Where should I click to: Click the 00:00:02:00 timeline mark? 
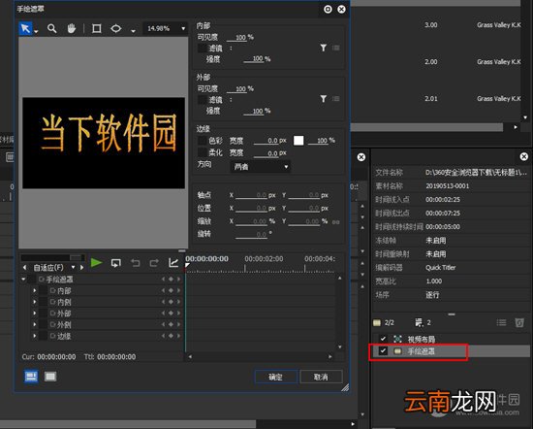coord(264,259)
